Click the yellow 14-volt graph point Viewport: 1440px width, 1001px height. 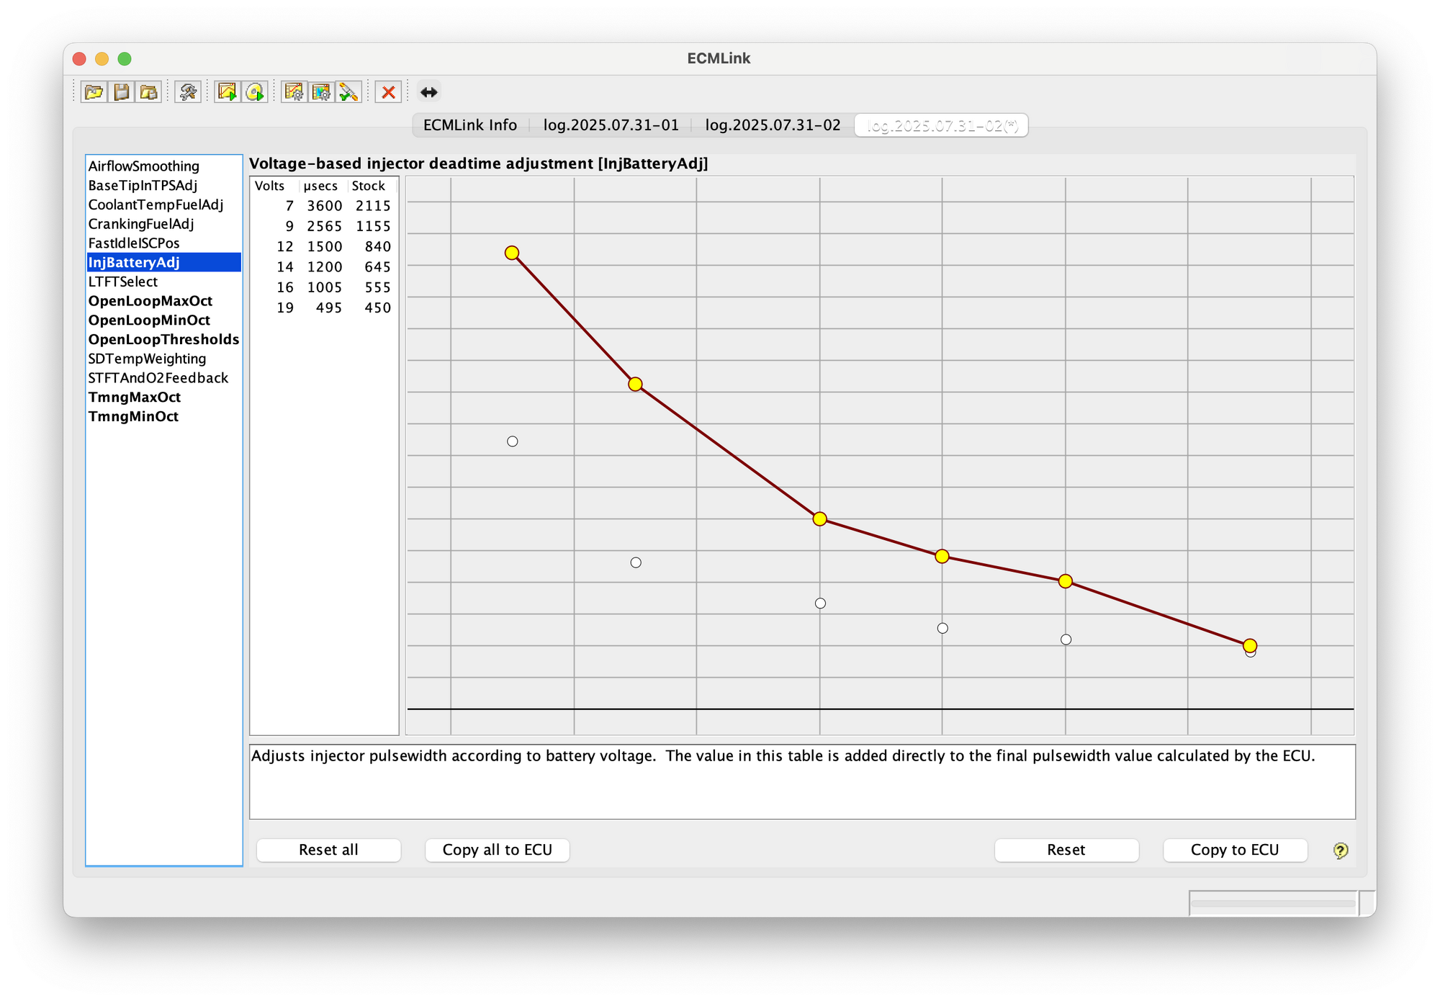pyautogui.click(x=942, y=556)
